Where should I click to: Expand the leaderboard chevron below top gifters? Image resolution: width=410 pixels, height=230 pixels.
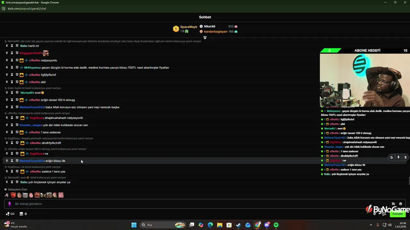point(205,38)
